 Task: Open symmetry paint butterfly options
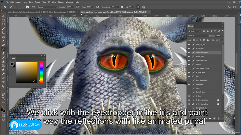point(143,7)
